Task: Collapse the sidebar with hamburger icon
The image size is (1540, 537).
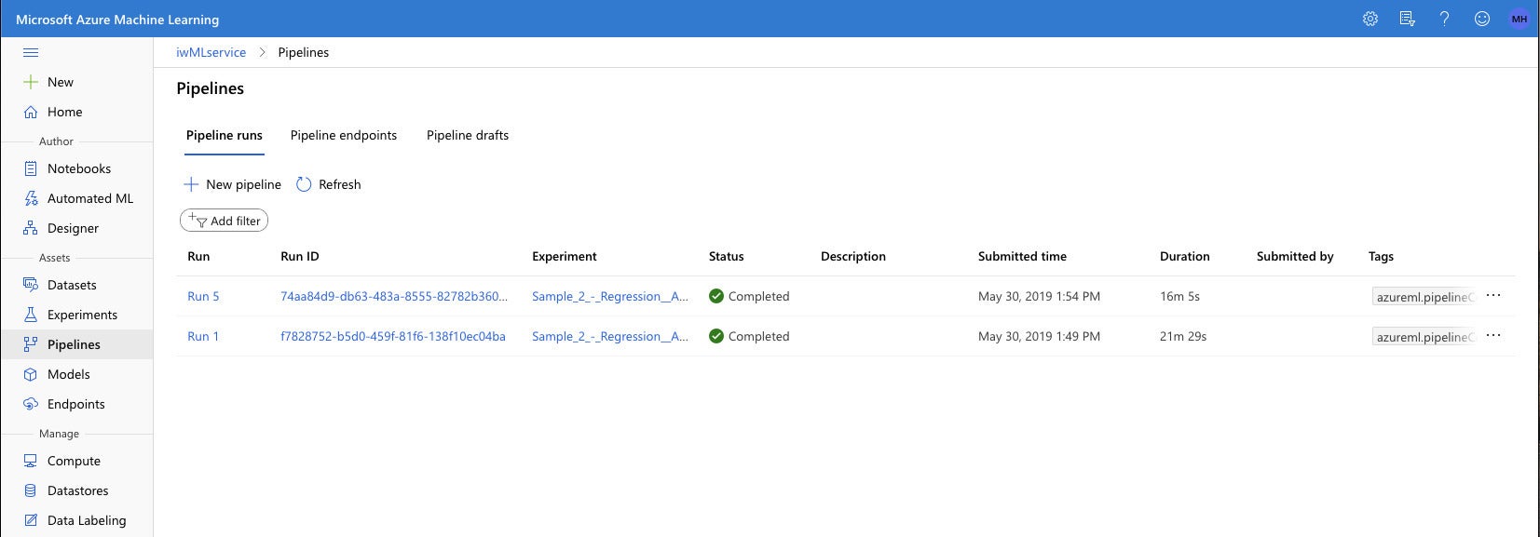Action: 31,52
